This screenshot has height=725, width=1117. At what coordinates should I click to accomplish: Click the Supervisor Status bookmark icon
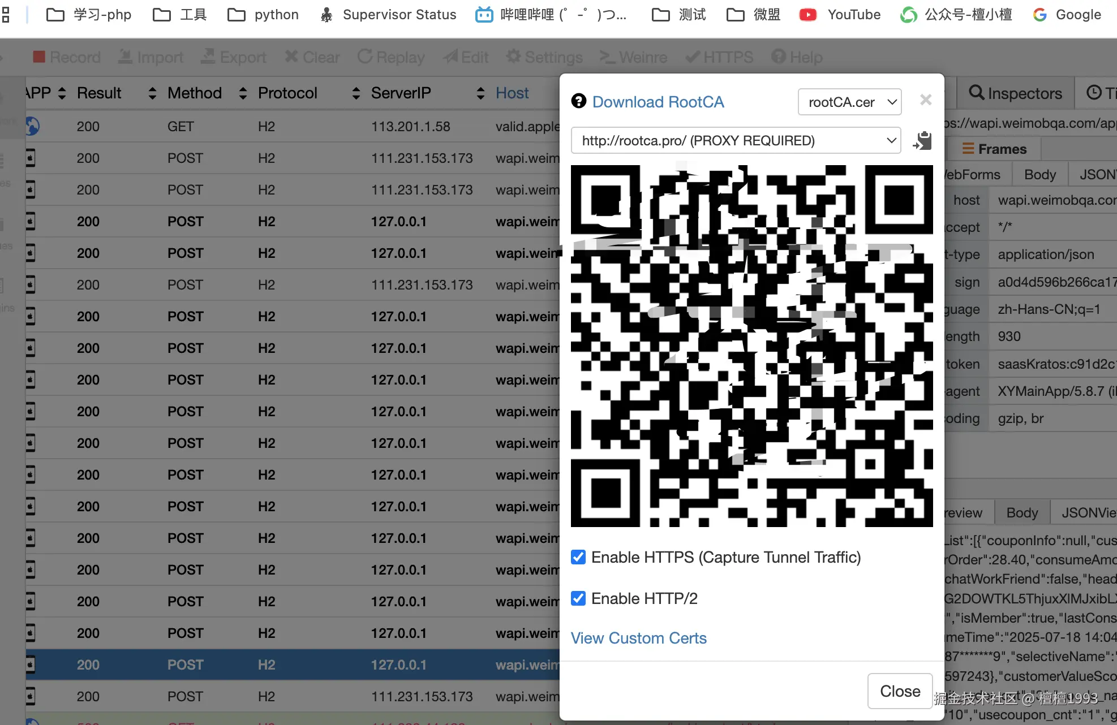(326, 15)
